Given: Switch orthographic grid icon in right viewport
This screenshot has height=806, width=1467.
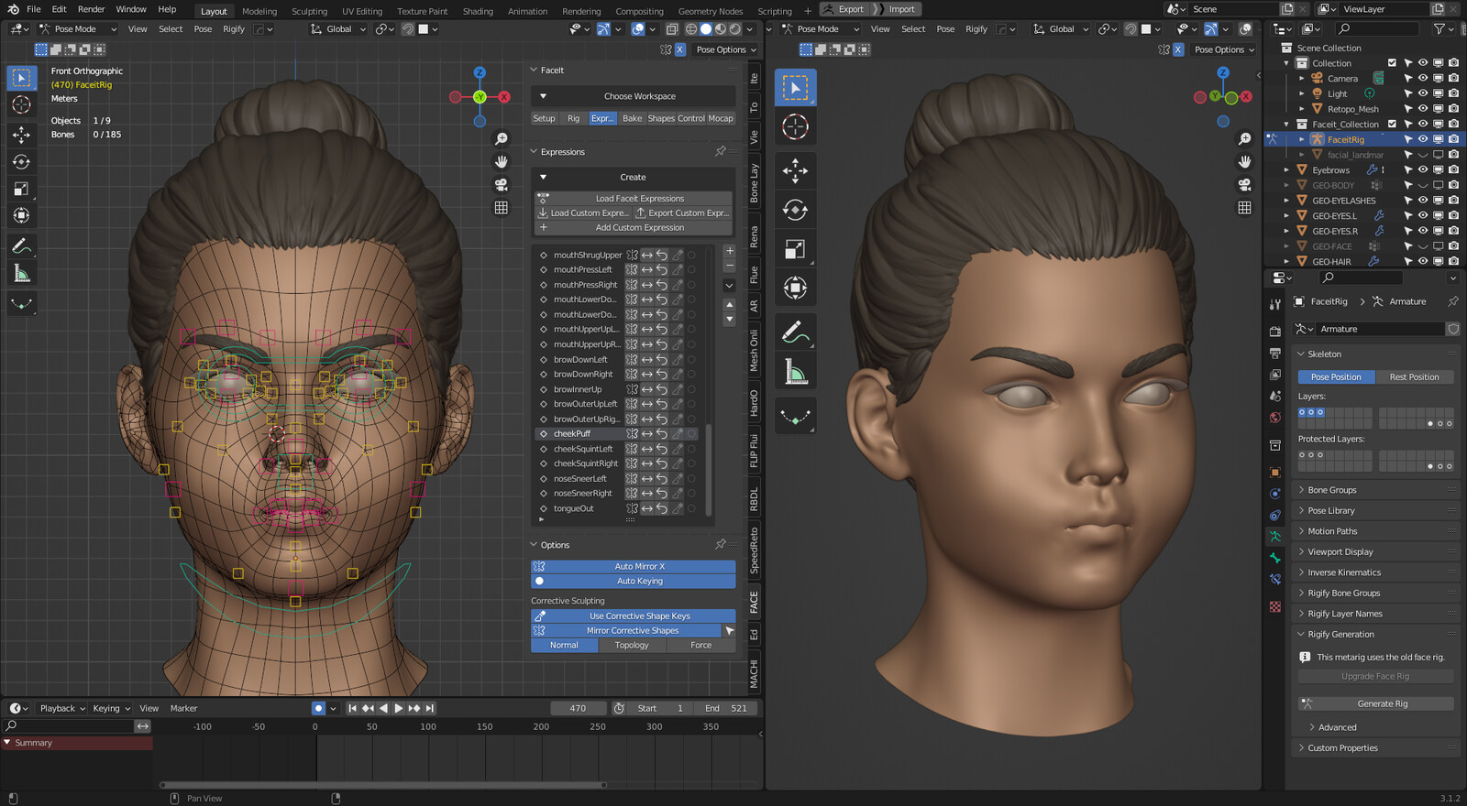Looking at the screenshot, I should (1244, 208).
